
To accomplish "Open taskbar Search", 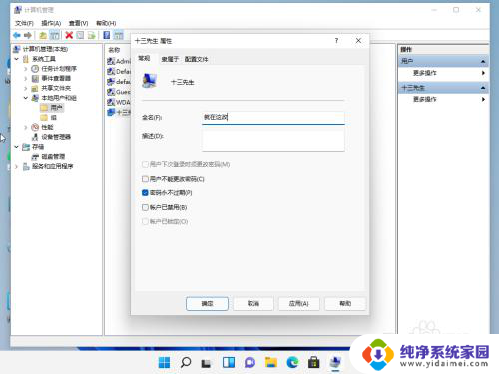I will coord(186,362).
